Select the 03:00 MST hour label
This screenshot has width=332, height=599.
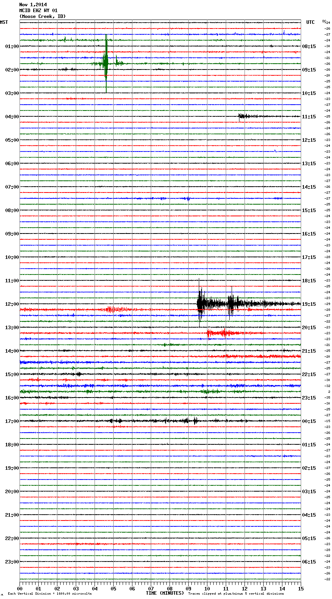pyautogui.click(x=12, y=93)
